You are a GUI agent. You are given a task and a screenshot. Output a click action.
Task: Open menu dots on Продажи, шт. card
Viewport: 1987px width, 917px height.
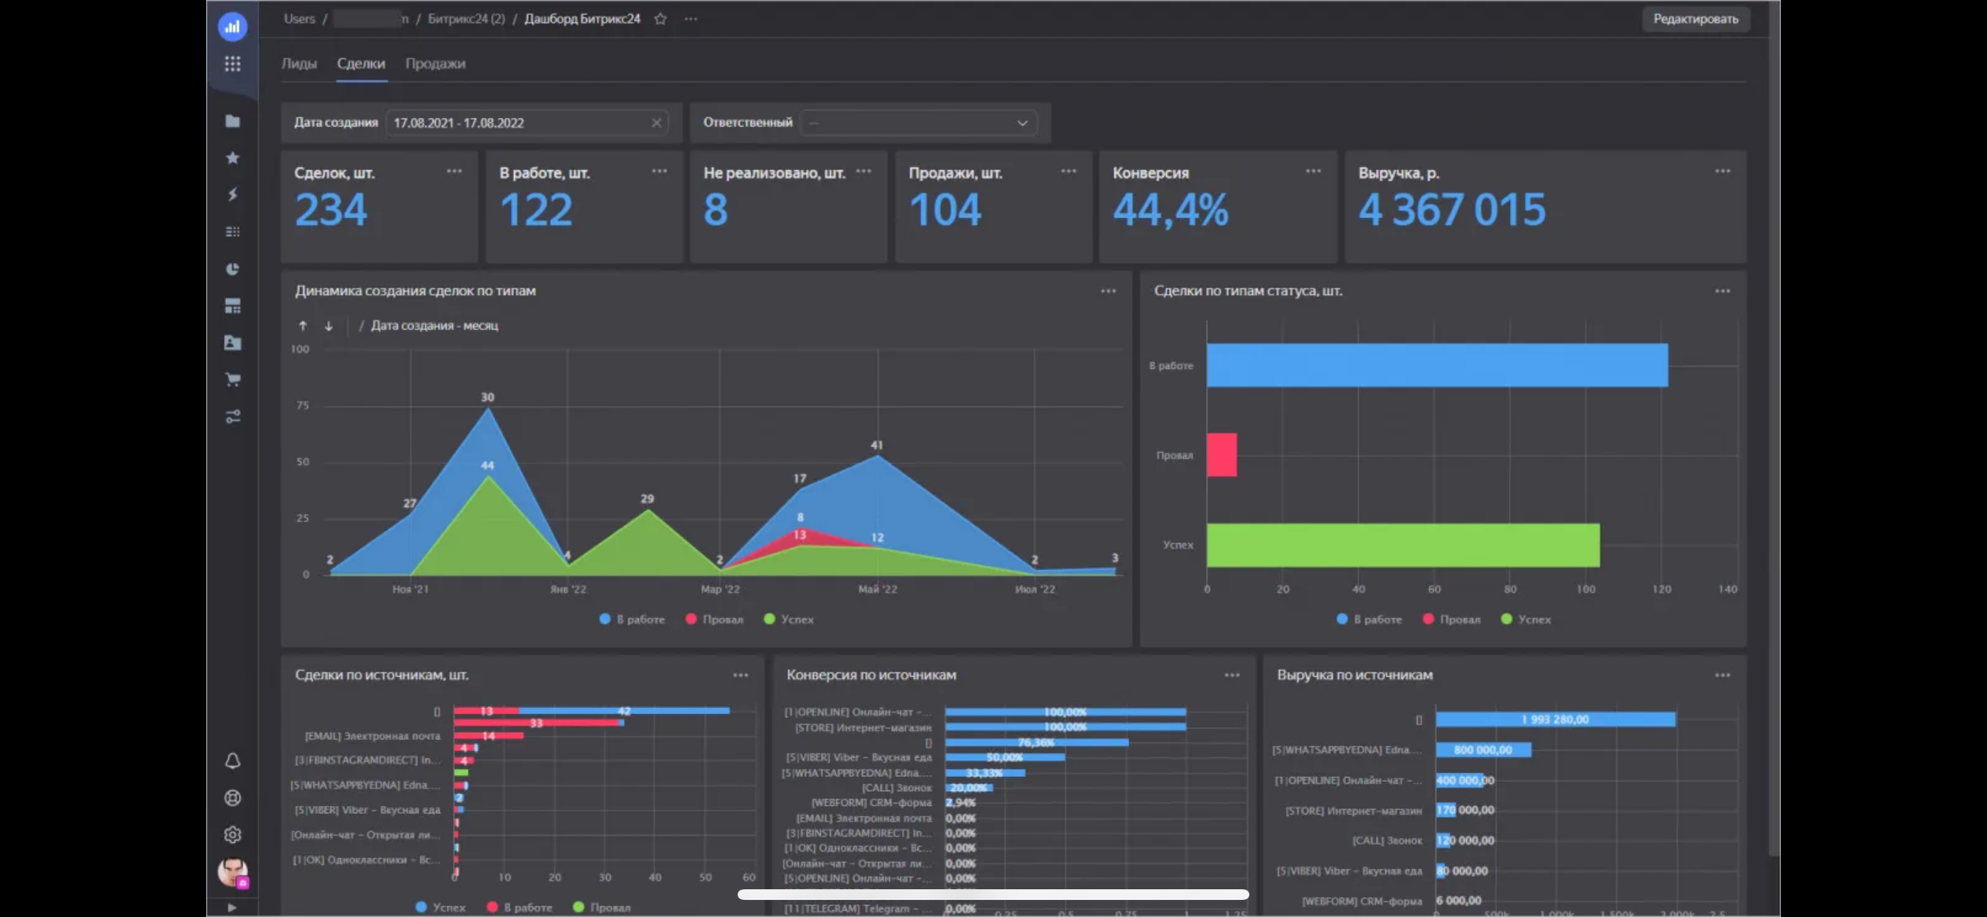pos(1068,171)
